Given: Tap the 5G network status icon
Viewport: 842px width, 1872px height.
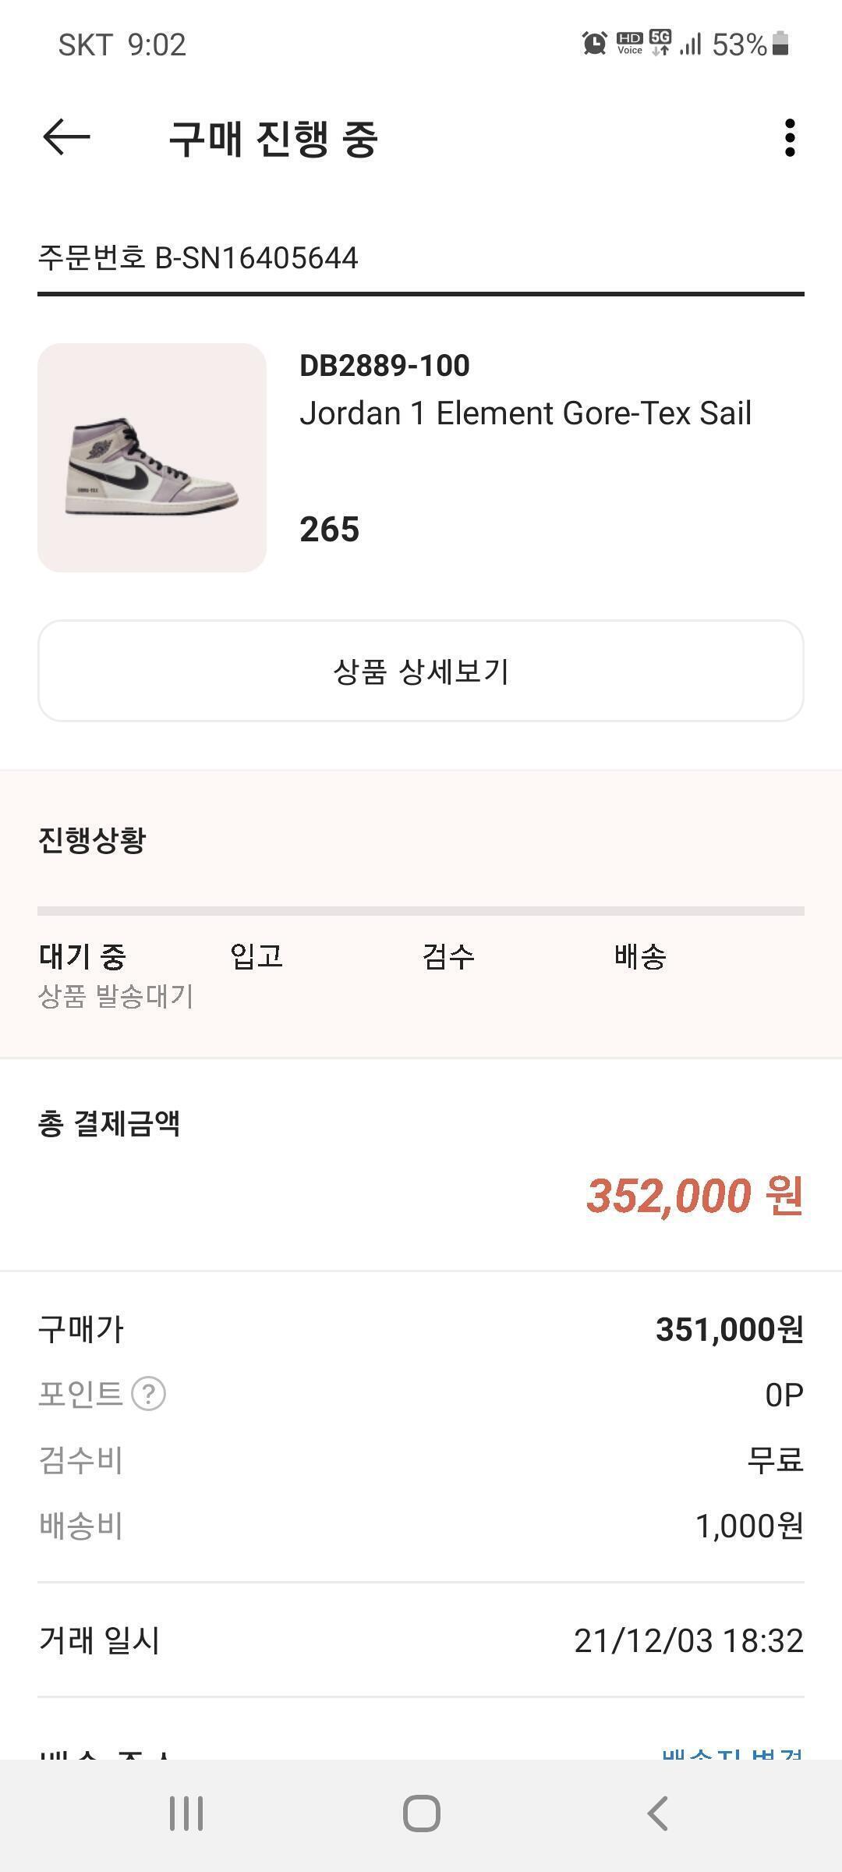Looking at the screenshot, I should (660, 43).
